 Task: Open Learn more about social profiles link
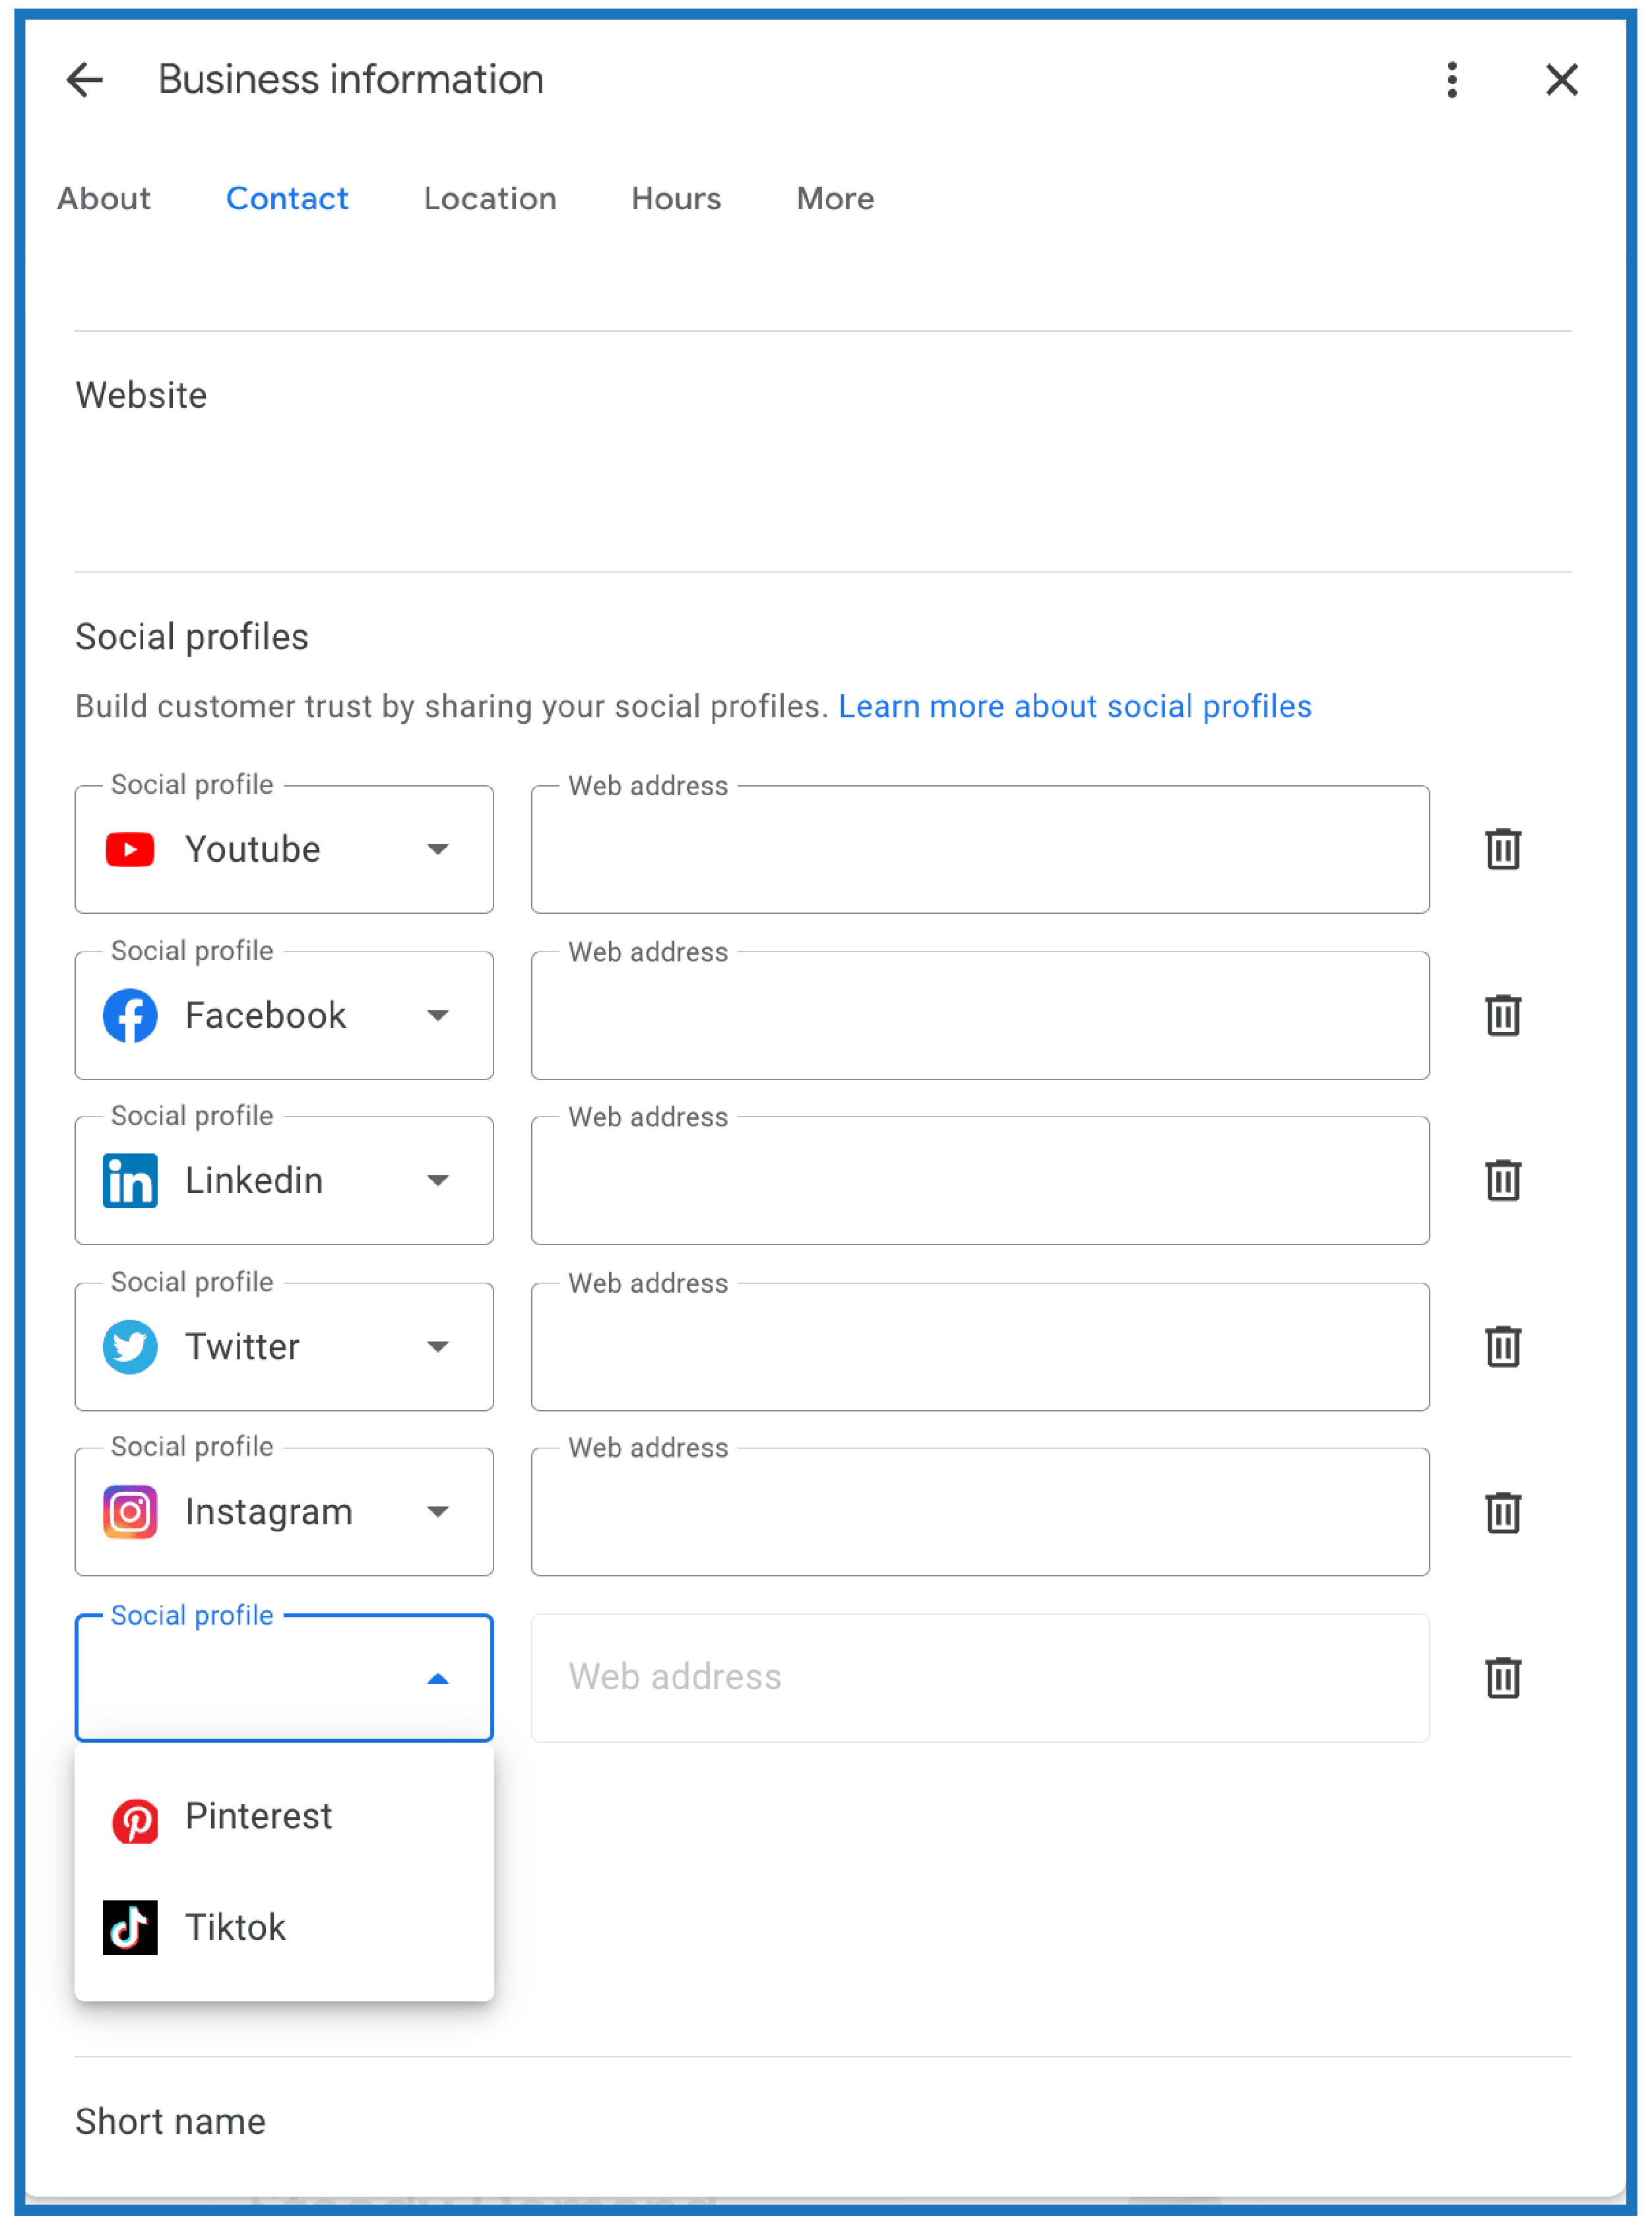[x=1075, y=706]
